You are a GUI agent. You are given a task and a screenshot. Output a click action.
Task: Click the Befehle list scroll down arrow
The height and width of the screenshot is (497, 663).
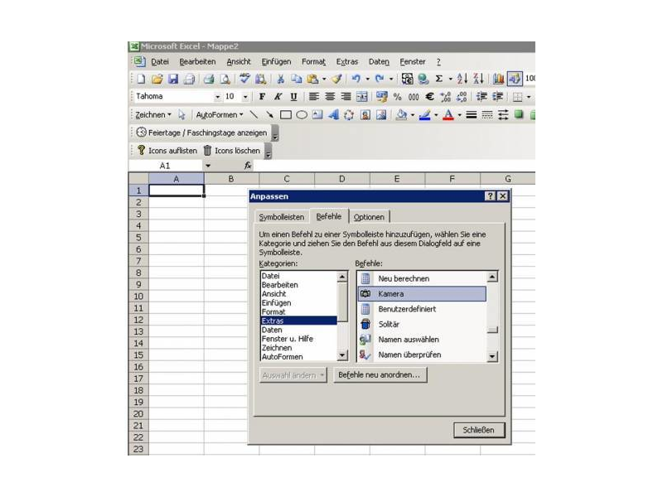point(492,356)
